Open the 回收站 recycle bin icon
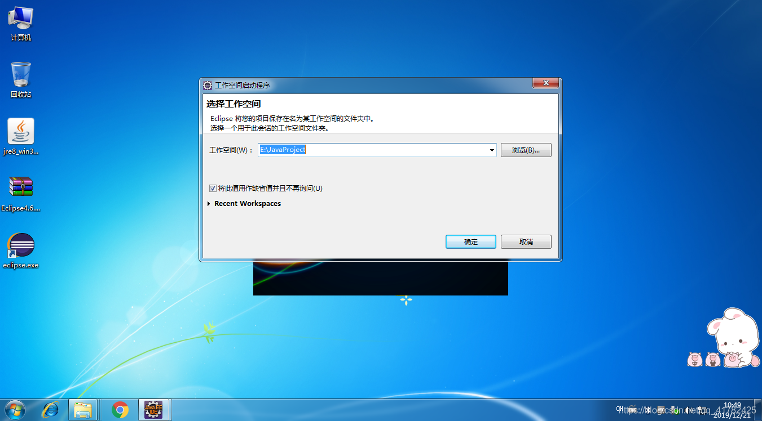This screenshot has height=421, width=762. pyautogui.click(x=20, y=79)
